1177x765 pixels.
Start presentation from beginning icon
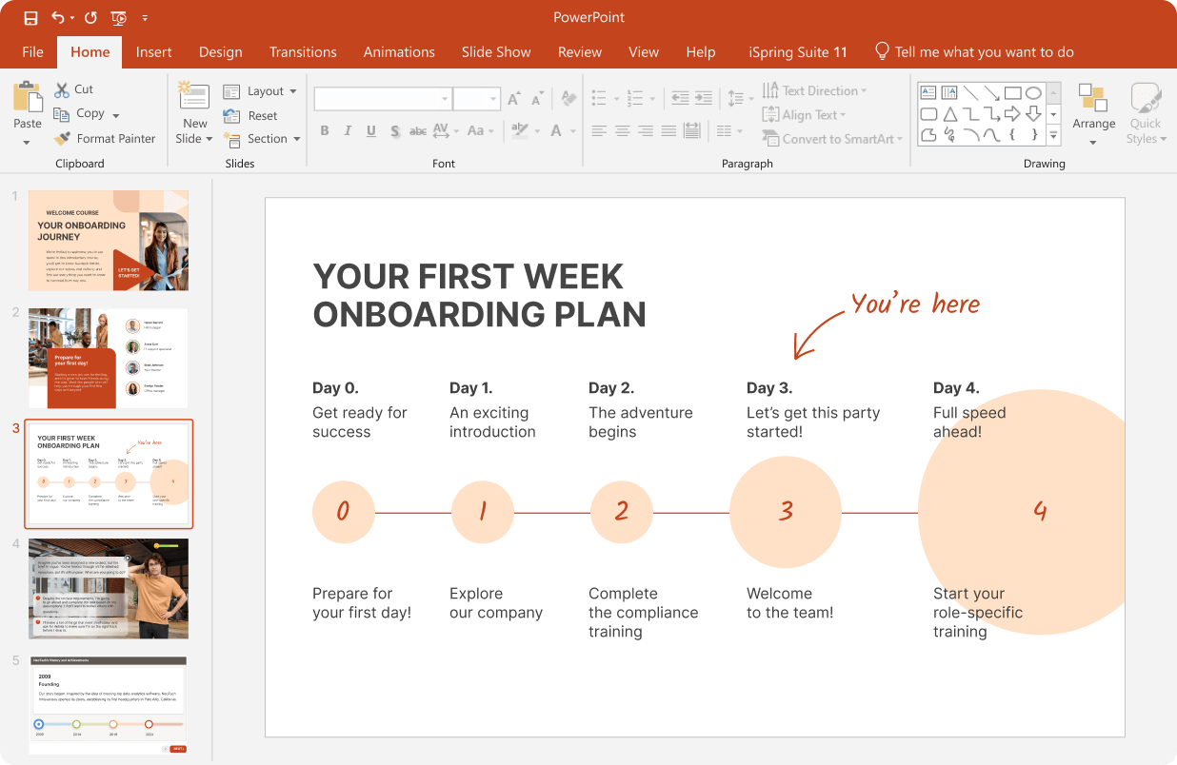point(119,18)
